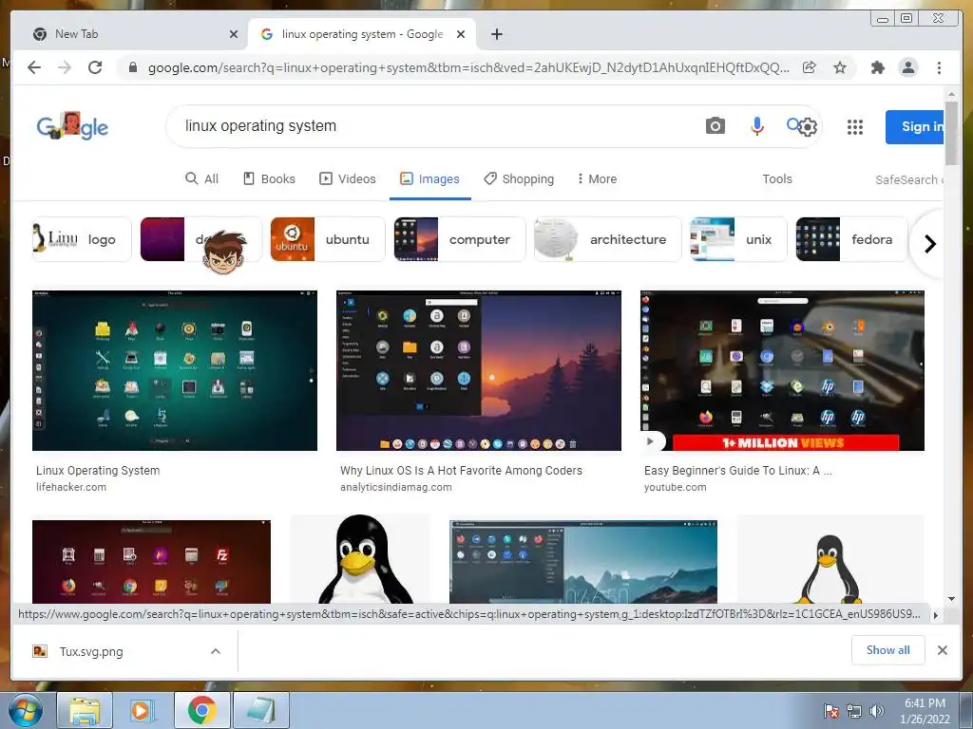
Task: Open Google apps grid
Action: click(x=855, y=127)
